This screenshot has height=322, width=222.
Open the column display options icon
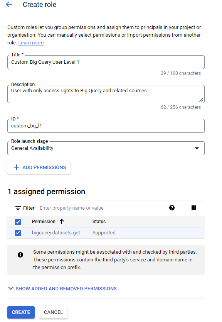pyautogui.click(x=194, y=208)
